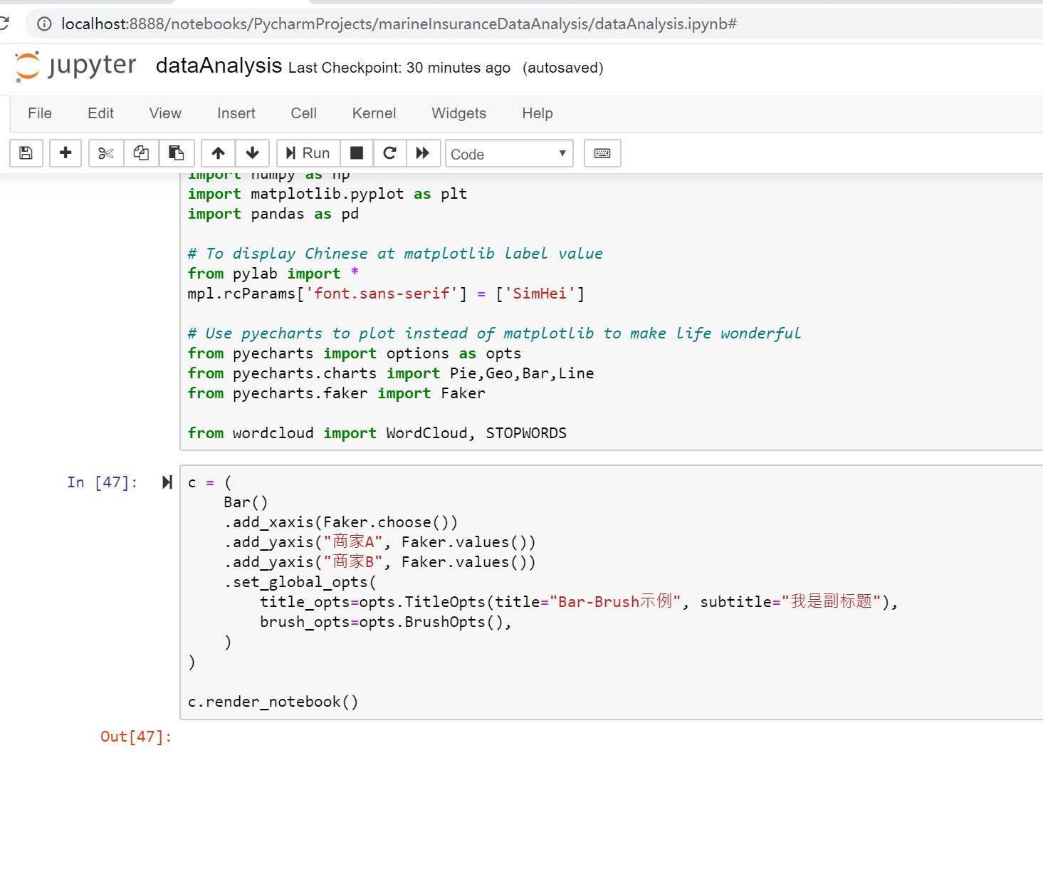Copy the selected cell with copy icon
The width and height of the screenshot is (1043, 882).
click(140, 153)
